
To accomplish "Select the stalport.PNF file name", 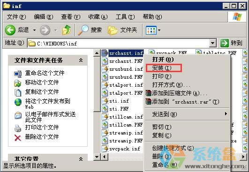I will click(x=126, y=93).
